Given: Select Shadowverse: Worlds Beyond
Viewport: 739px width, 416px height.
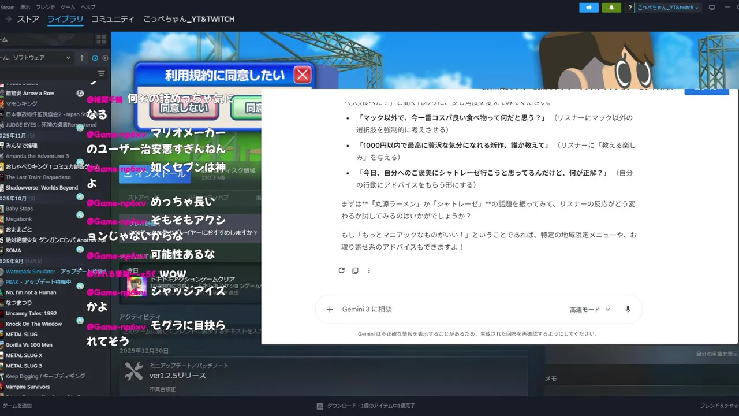Looking at the screenshot, I should [42, 187].
